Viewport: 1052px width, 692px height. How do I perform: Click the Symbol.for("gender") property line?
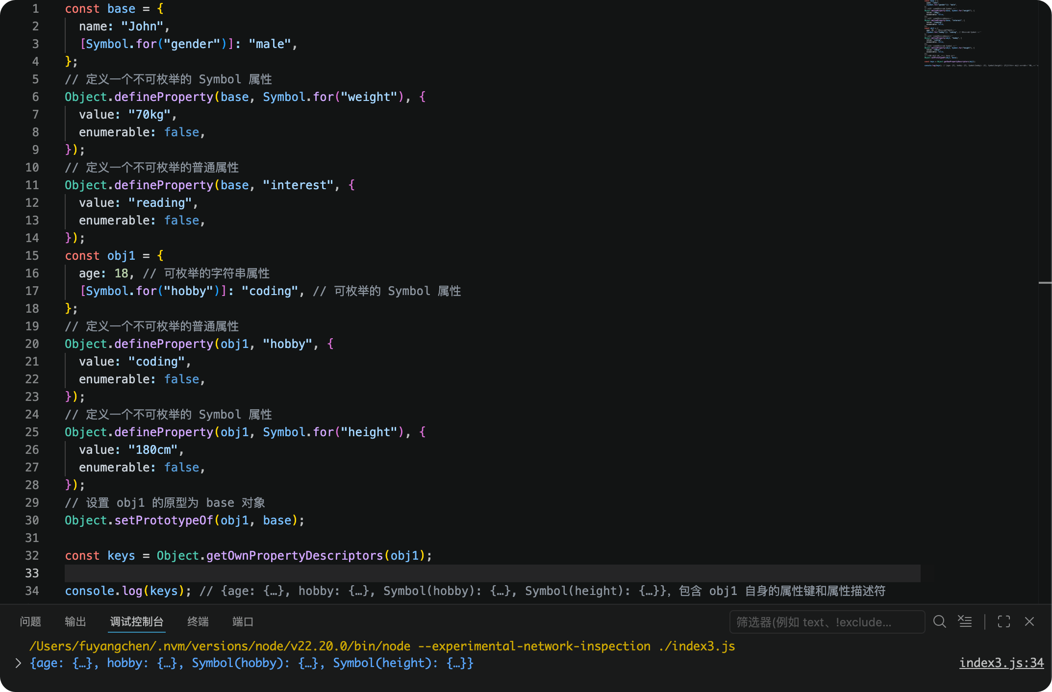pyautogui.click(x=189, y=44)
